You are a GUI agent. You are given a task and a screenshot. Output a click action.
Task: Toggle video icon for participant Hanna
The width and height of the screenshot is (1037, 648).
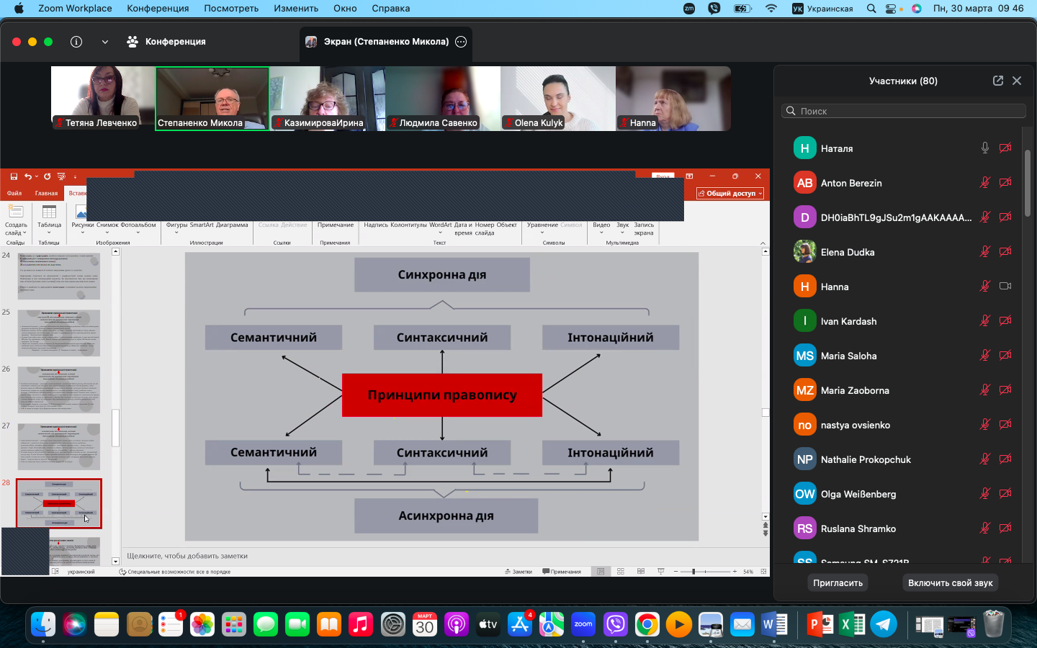pos(1005,287)
